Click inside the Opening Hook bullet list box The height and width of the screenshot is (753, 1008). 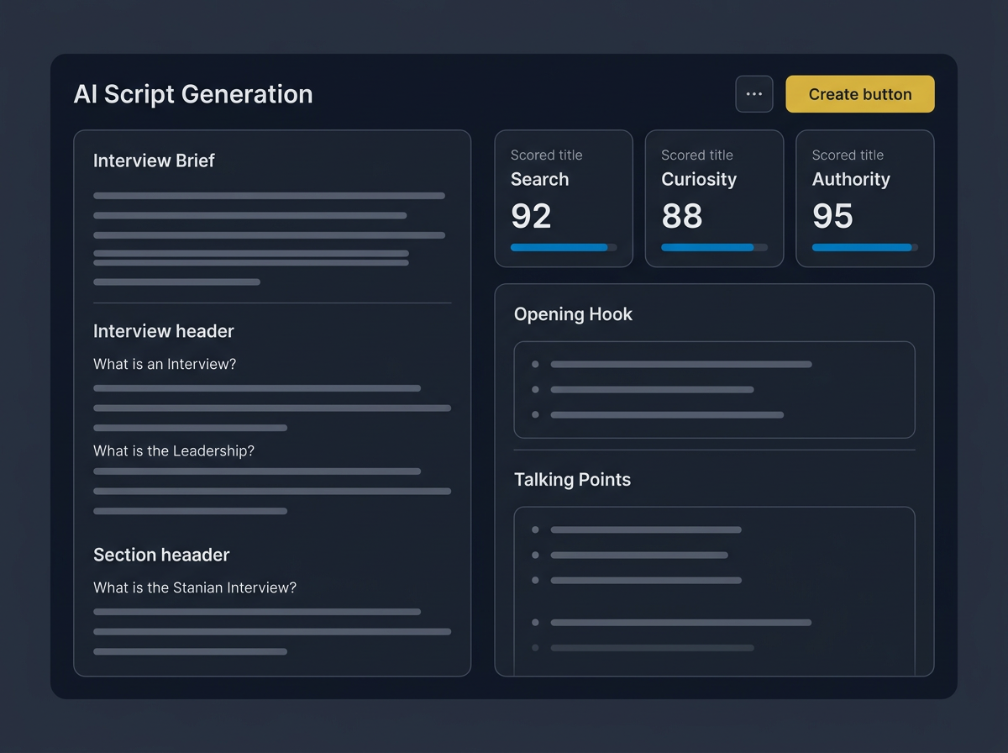(714, 390)
